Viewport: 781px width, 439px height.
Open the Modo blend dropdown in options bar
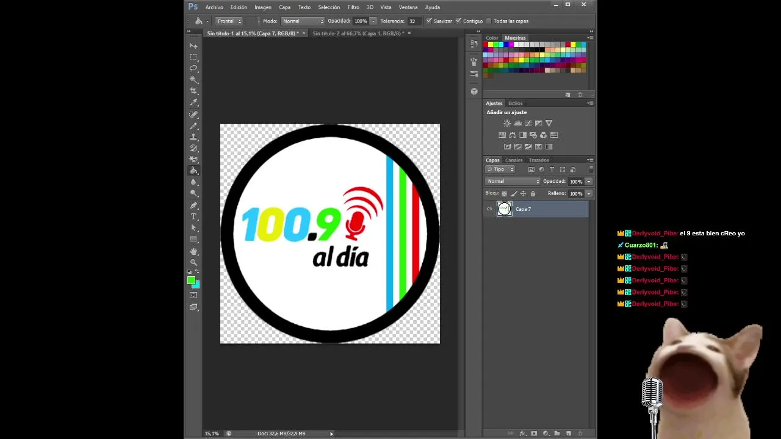coord(303,21)
